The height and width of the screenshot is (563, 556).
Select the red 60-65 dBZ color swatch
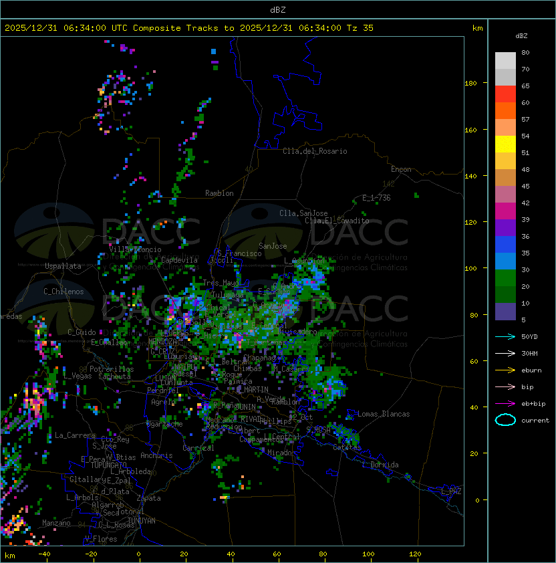tap(505, 94)
